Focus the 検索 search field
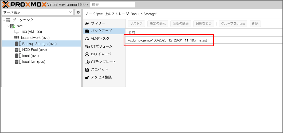This screenshot has width=283, height=133. [113, 5]
